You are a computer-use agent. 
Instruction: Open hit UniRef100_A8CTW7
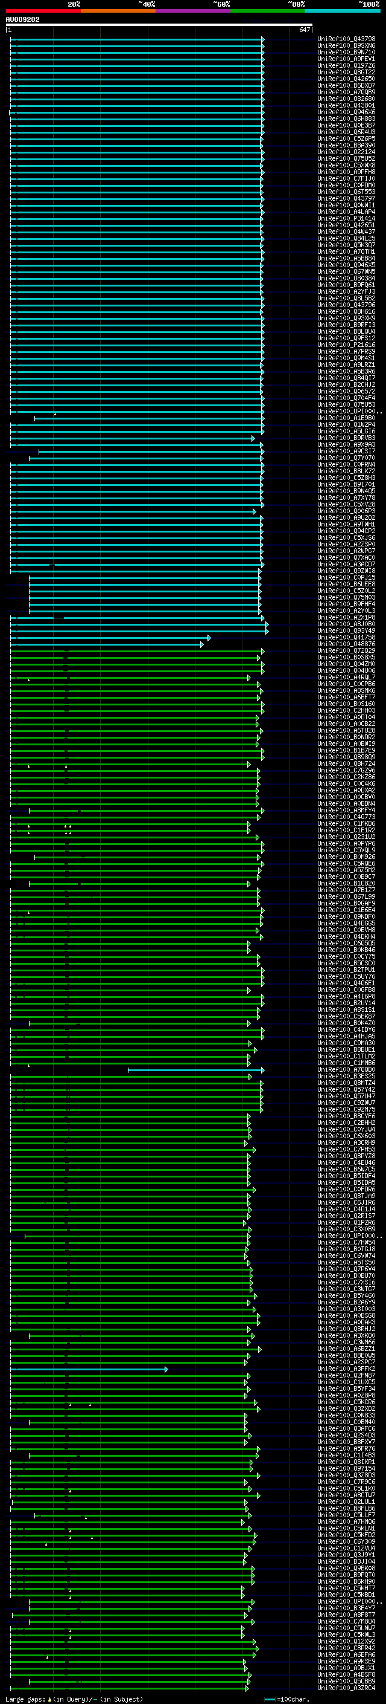[x=346, y=1495]
